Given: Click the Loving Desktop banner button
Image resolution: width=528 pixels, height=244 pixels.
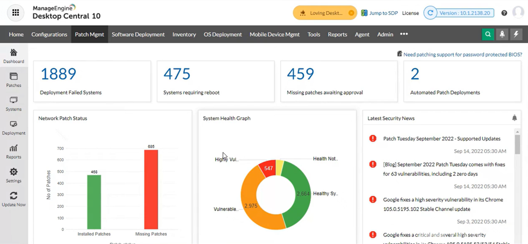Looking at the screenshot, I should point(325,13).
